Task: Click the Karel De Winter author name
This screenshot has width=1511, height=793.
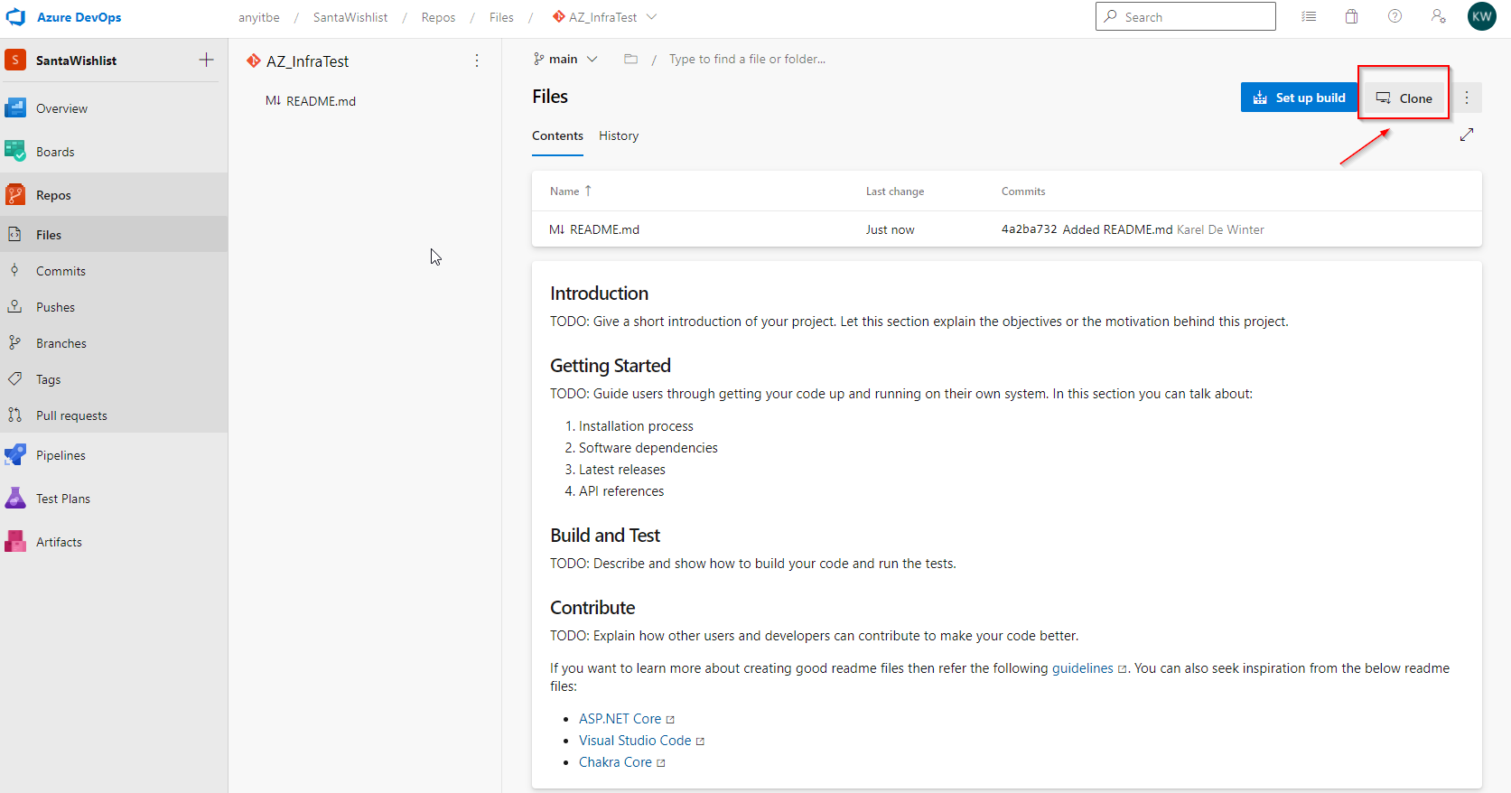Action: tap(1220, 229)
